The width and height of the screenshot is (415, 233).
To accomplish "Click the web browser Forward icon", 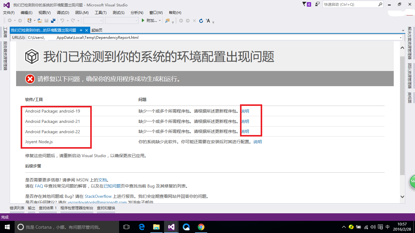I will point(188,21).
